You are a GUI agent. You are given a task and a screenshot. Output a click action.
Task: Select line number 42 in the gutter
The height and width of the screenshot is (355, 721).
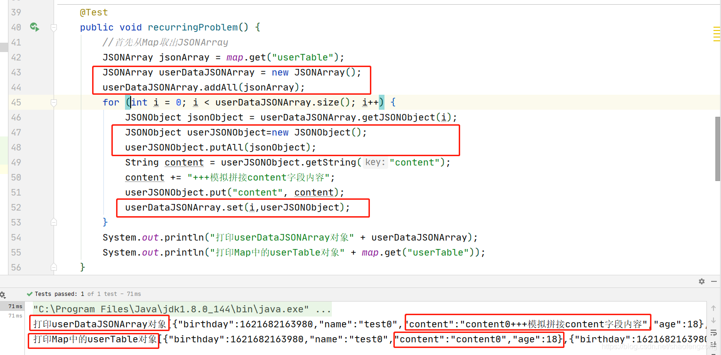pos(16,57)
